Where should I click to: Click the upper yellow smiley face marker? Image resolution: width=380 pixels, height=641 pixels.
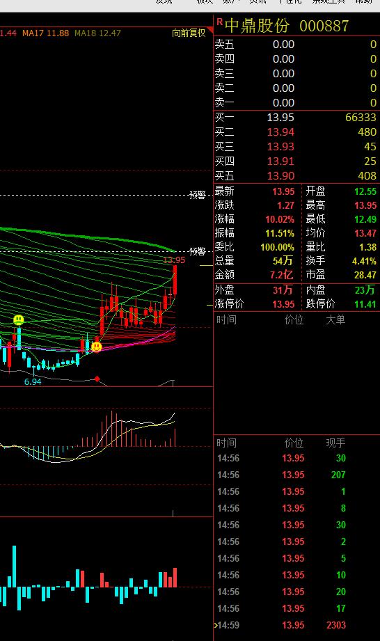point(18,319)
